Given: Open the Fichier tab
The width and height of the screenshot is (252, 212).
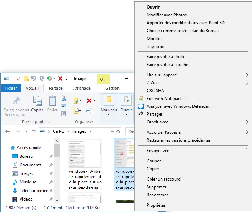Looking at the screenshot, I should tap(11, 88).
